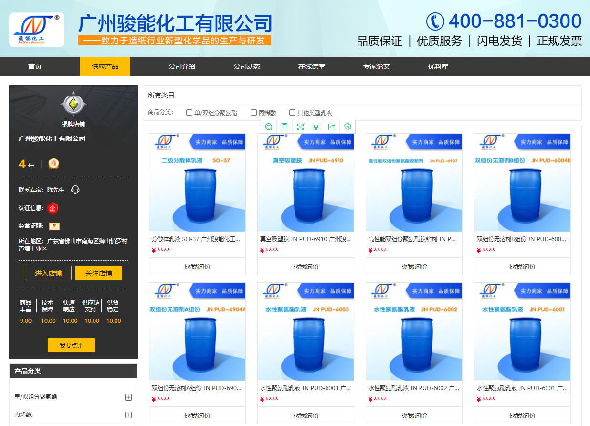
Task: Click the hotline number 400-881-0300
Action: point(515,21)
